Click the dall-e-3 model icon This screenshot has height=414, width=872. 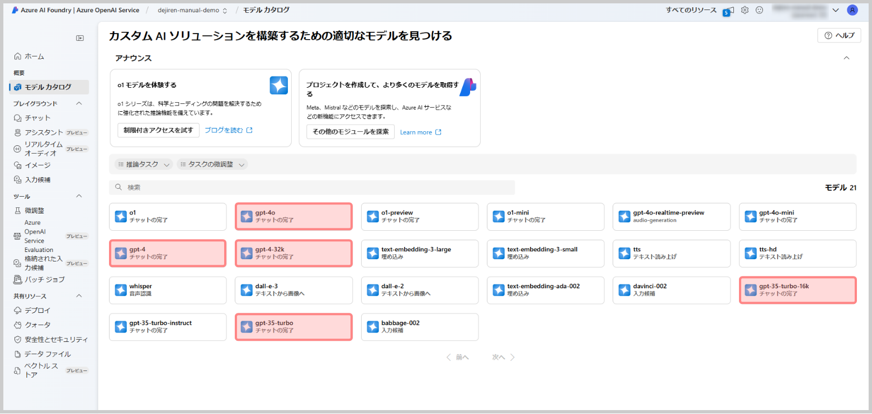click(247, 290)
